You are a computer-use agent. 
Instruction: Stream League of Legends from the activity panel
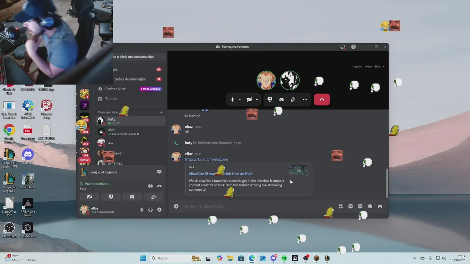pos(159,172)
